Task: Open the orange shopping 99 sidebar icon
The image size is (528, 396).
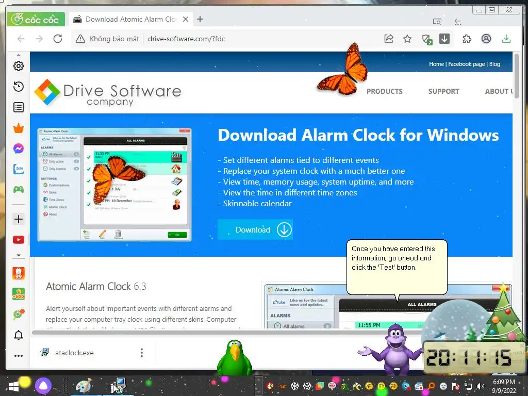Action: point(19,273)
